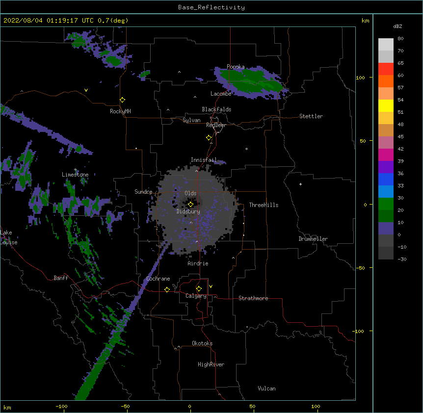The height and width of the screenshot is (413, 423).
Task: Click the Blackfalds city label
Action: [x=216, y=109]
